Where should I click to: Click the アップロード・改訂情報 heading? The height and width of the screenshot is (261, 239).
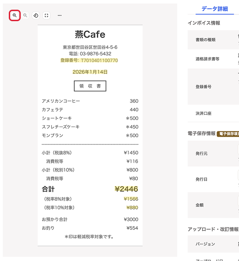click(213, 229)
